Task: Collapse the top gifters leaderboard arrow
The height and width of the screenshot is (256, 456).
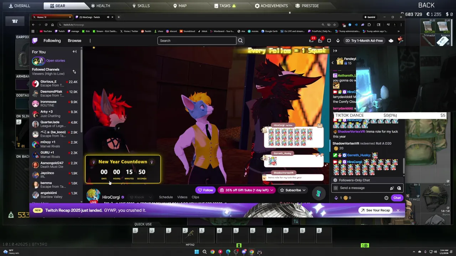Action: [332, 63]
